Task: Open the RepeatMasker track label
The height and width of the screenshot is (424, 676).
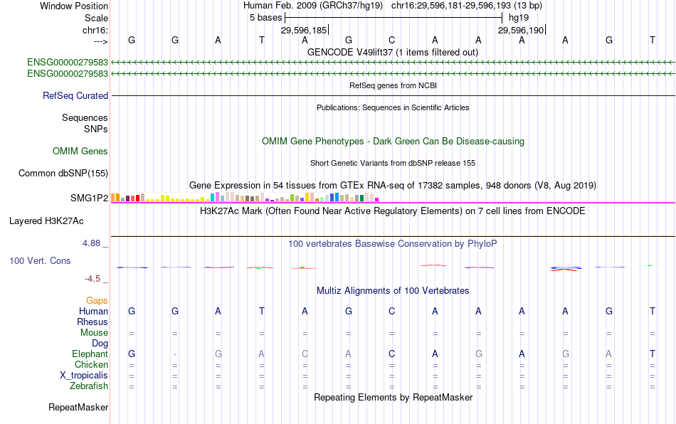Action: pos(78,407)
